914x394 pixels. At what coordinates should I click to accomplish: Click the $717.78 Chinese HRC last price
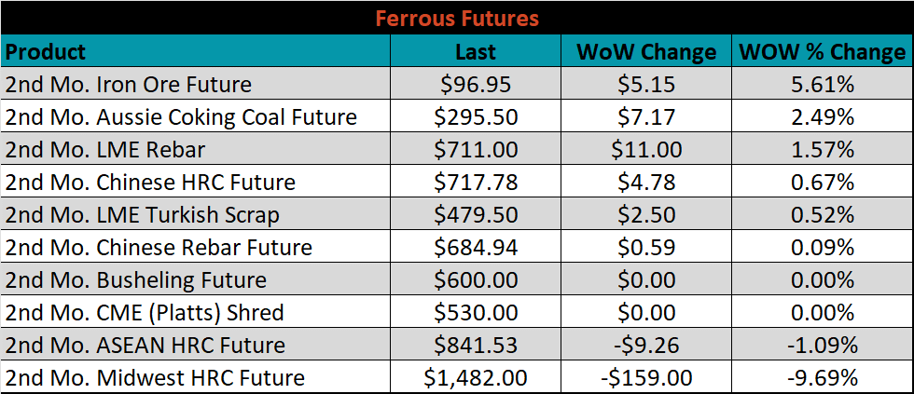476,182
